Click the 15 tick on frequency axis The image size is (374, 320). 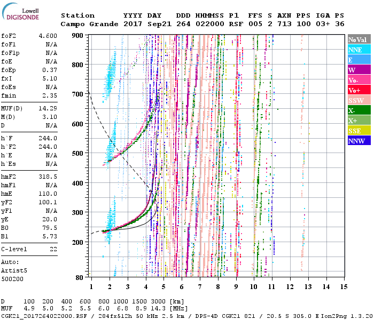pyautogui.click(x=342, y=287)
